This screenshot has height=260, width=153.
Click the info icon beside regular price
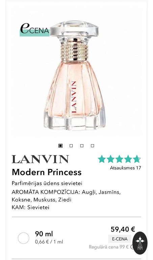pyautogui.click(x=132, y=247)
